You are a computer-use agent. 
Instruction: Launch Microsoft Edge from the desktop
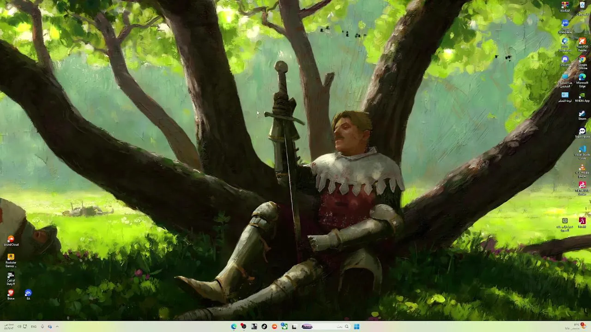point(582,80)
